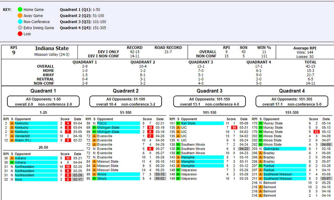Click the All Opponents: 1-50 summary box
The image size is (334, 200).
tap(43, 101)
